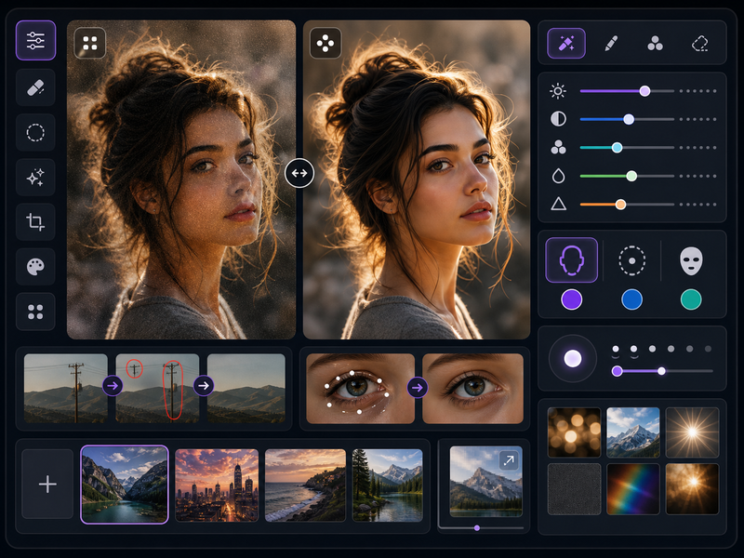Click the triangle sharpness icon
This screenshot has height=558, width=744.
tap(559, 204)
